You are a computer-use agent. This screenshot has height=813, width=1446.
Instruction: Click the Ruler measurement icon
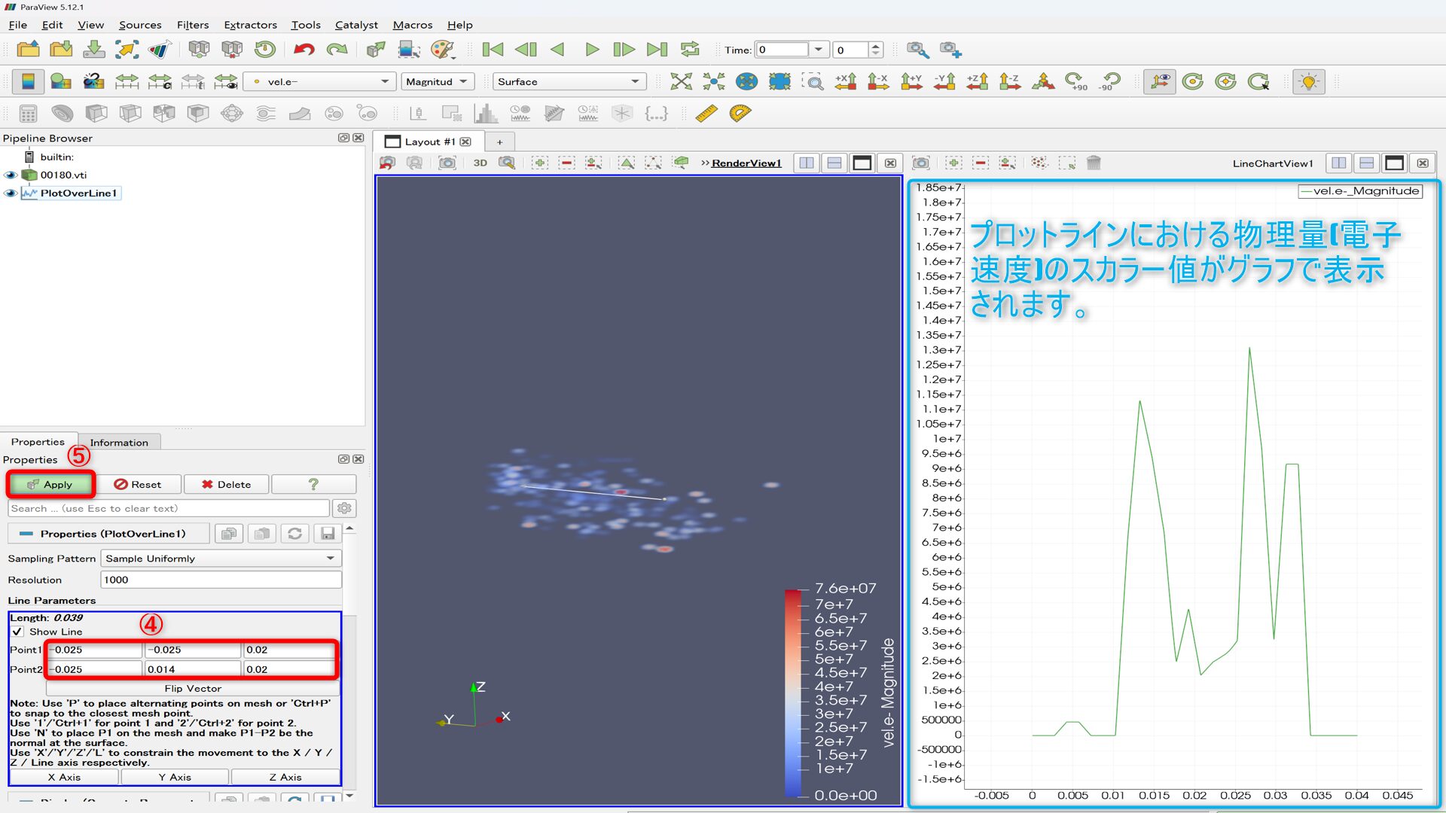(706, 114)
